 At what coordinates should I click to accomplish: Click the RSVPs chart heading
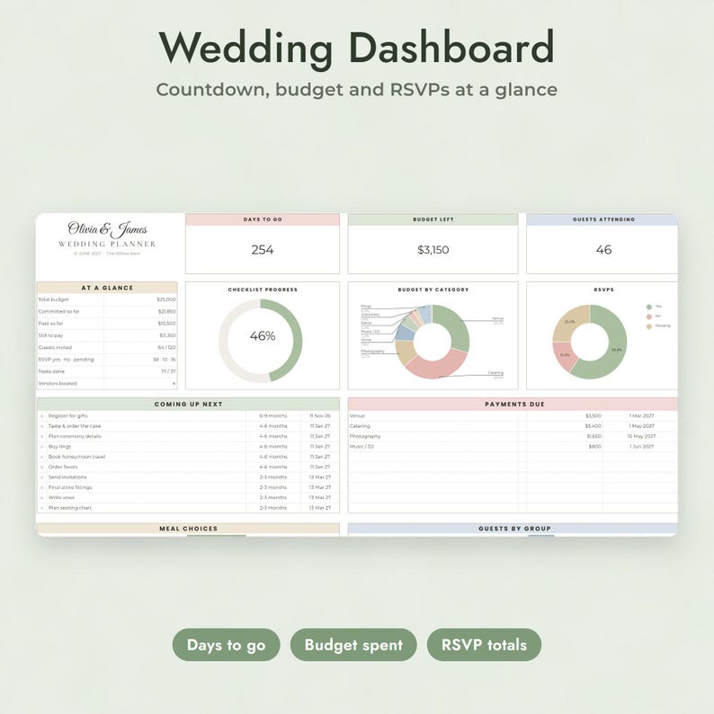pyautogui.click(x=603, y=290)
